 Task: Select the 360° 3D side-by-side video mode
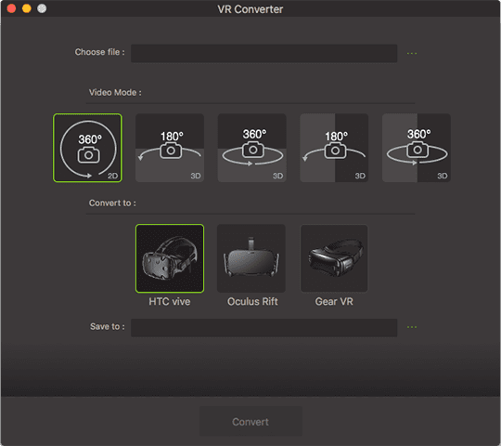click(417, 148)
